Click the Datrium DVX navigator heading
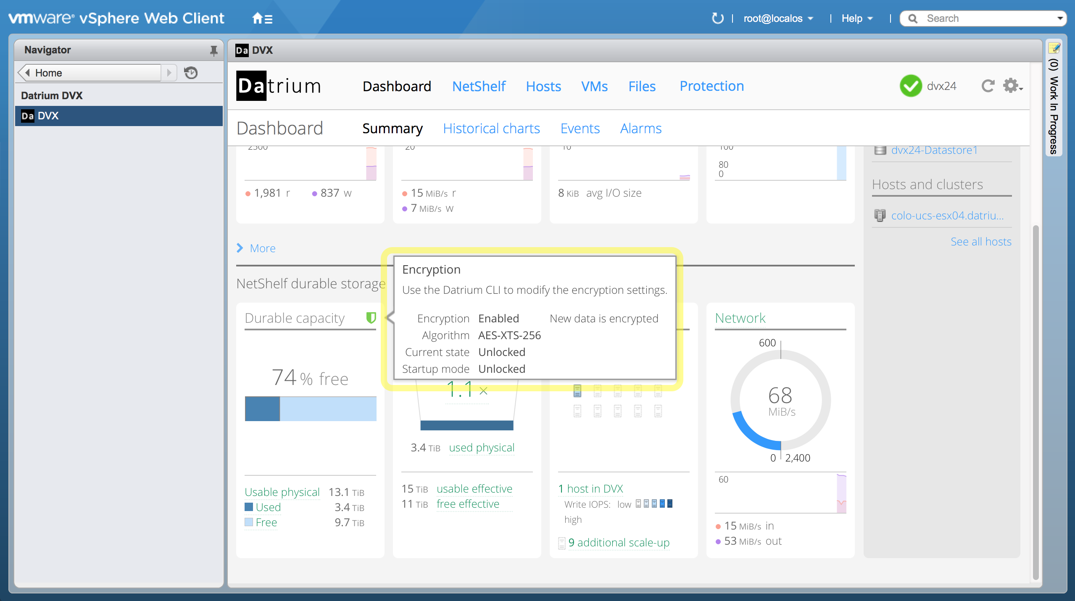Viewport: 1075px width, 601px height. click(52, 96)
